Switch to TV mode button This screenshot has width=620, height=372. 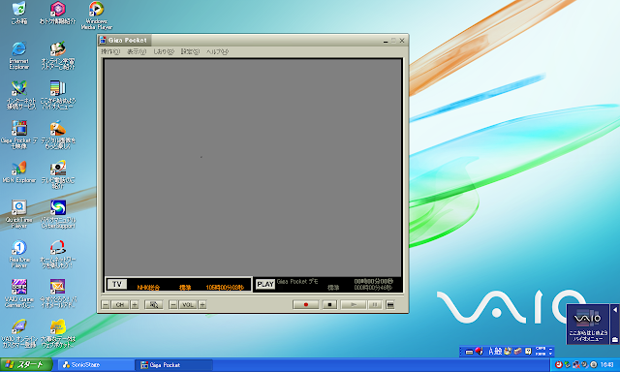[x=117, y=284]
